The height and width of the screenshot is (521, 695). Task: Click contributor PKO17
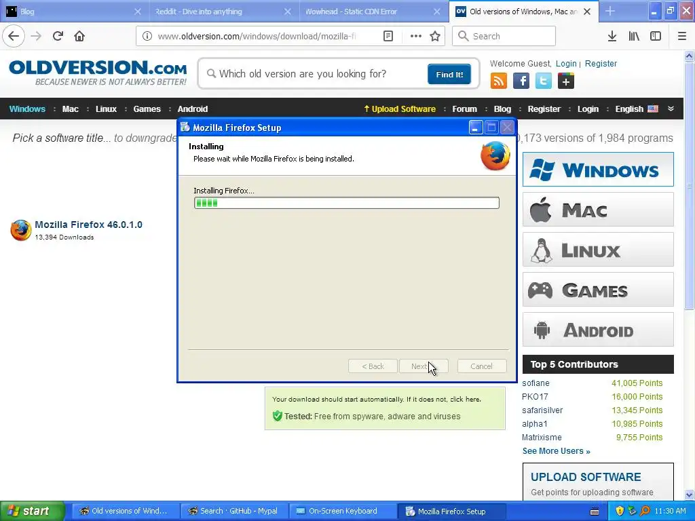(535, 397)
